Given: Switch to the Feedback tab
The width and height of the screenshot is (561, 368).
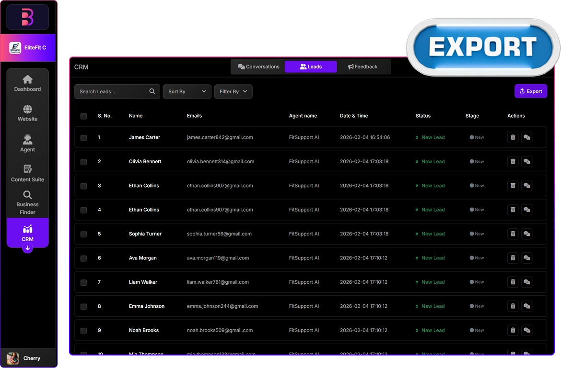Looking at the screenshot, I should tap(362, 67).
